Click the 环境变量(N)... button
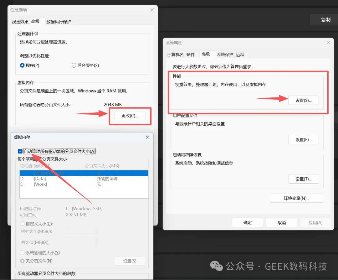The image size is (338, 280). tap(296, 198)
